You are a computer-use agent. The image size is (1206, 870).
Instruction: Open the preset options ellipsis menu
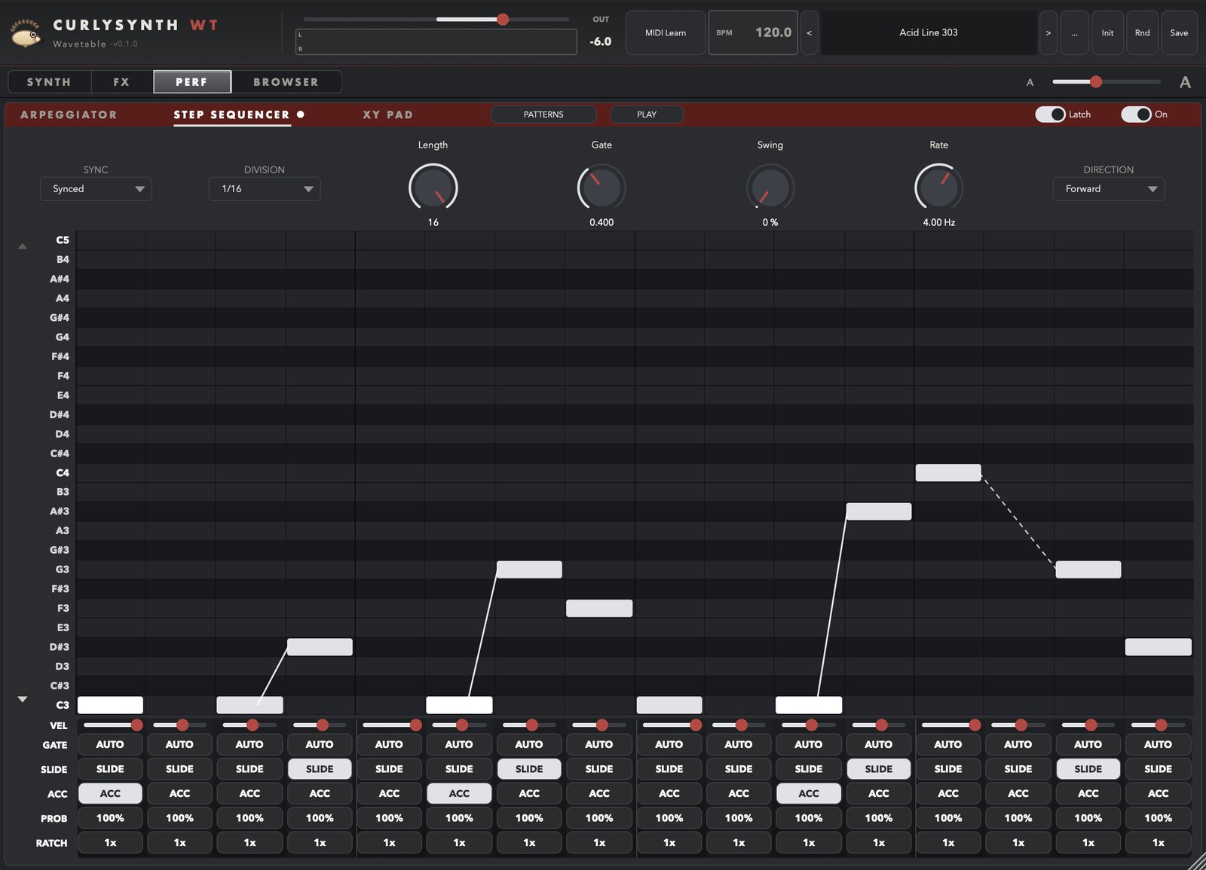[x=1074, y=33]
